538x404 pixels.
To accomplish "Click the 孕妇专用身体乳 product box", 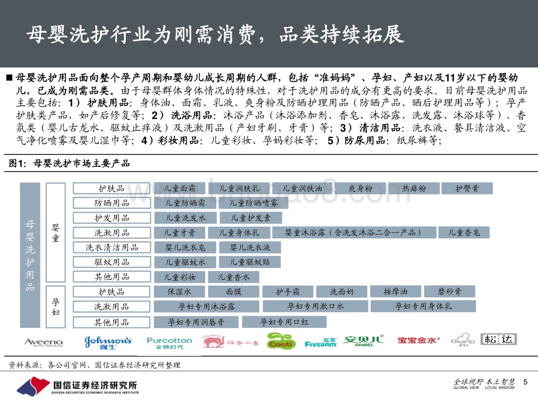I will (x=423, y=306).
